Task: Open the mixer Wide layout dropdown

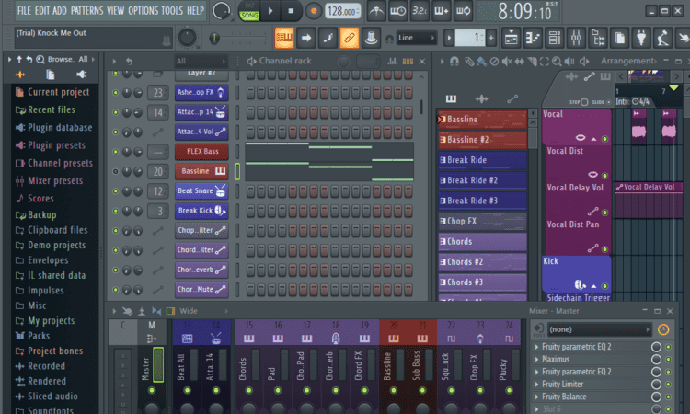Action: pos(203,311)
